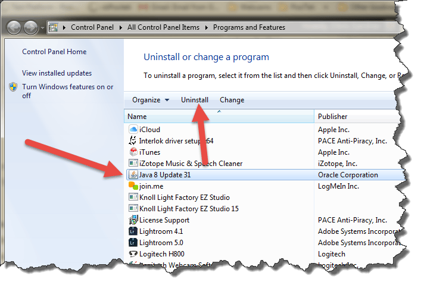This screenshot has width=421, height=285.
Task: Click Change in the toolbar
Action: click(232, 100)
